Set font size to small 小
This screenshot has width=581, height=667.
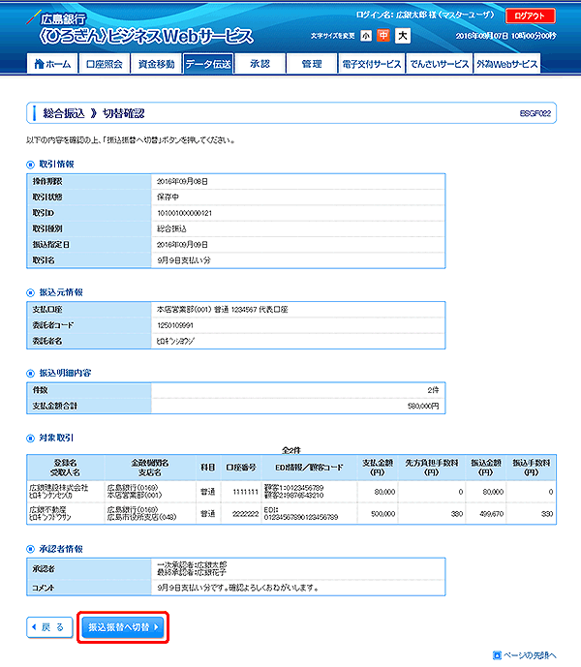point(366,36)
